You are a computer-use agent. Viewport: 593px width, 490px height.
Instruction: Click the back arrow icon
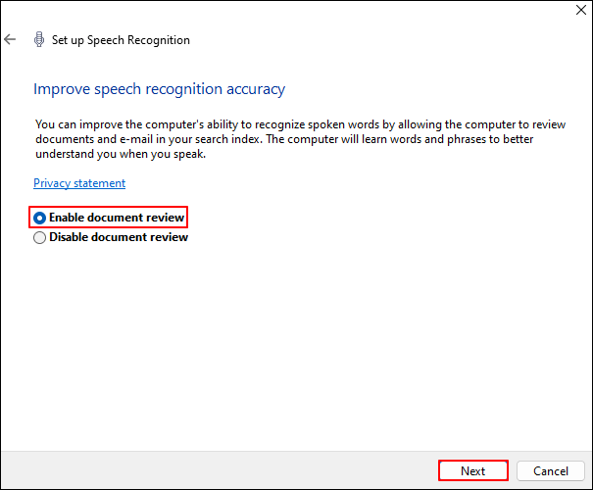click(10, 40)
